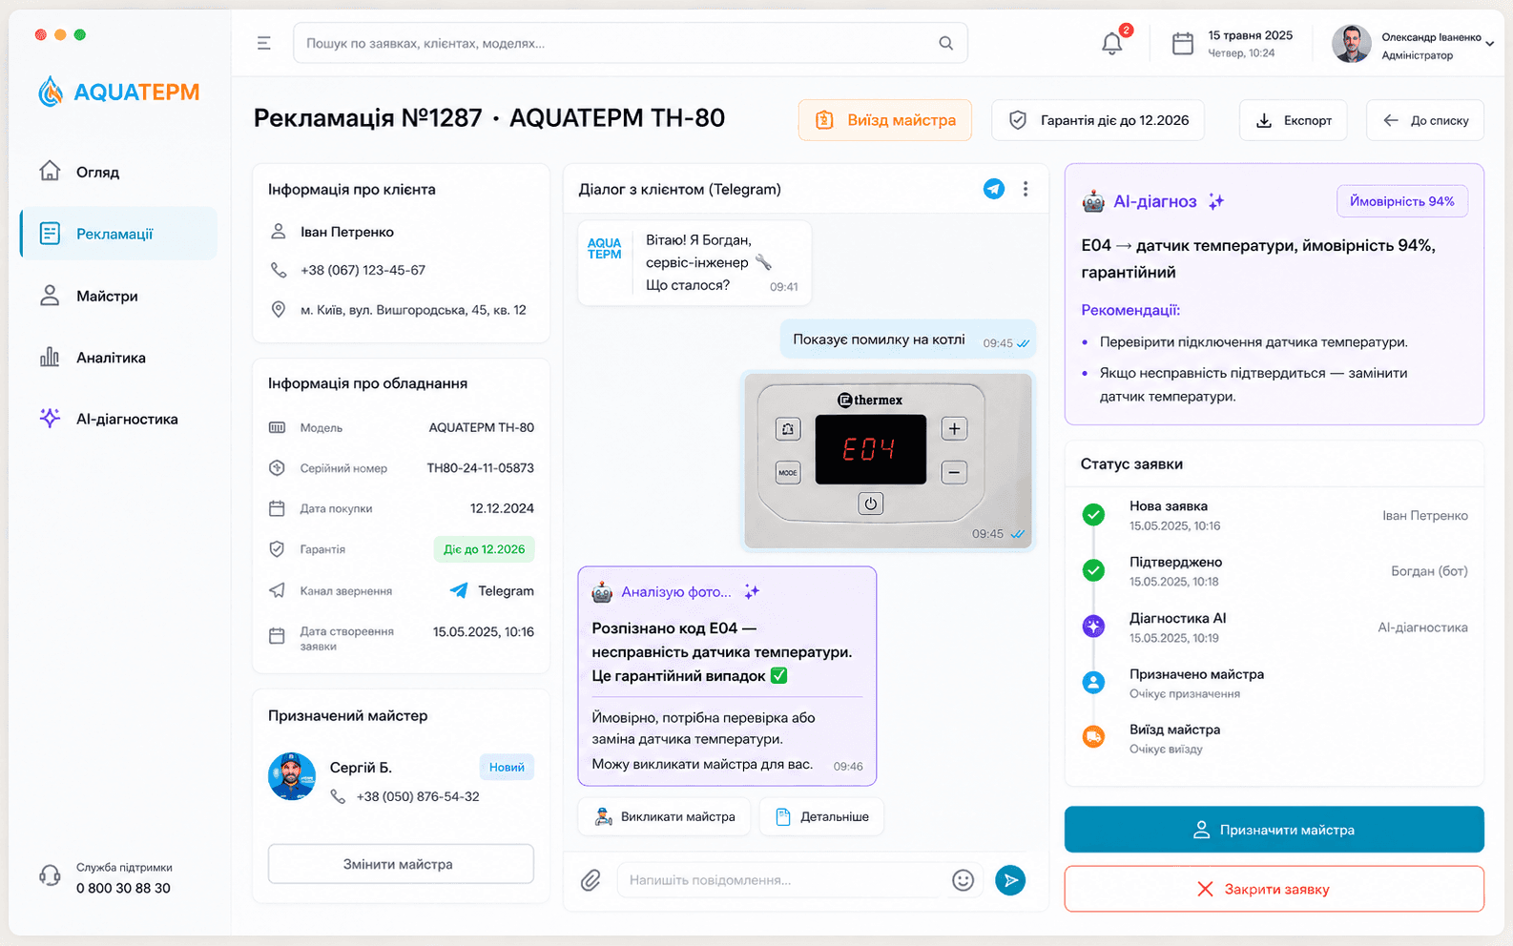Click Рекомендації heading in AI panel
Viewport: 1513px width, 946px height.
point(1130,310)
